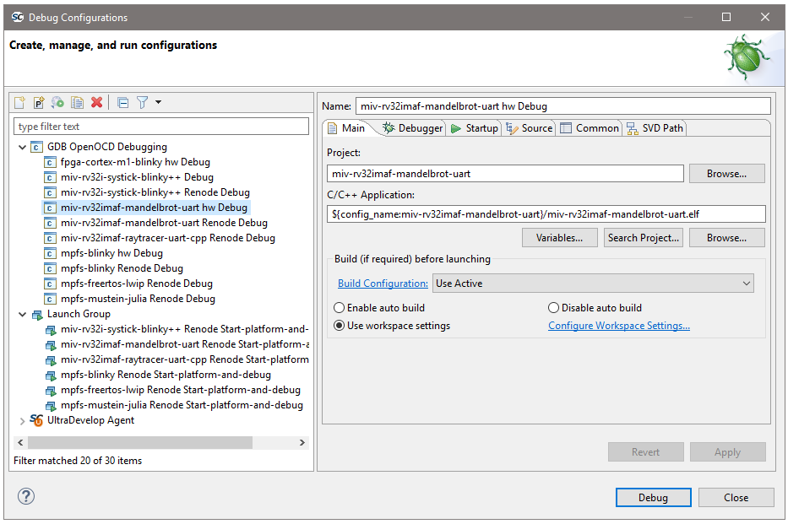Go to the Startup tab
This screenshot has height=524, width=788.
point(475,128)
